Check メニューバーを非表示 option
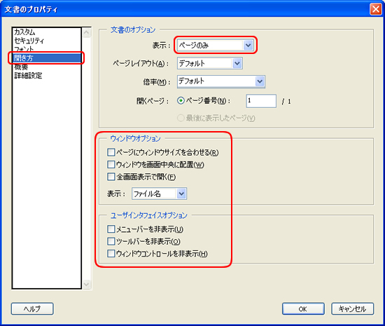Screen dimensions: 385x326 111,229
